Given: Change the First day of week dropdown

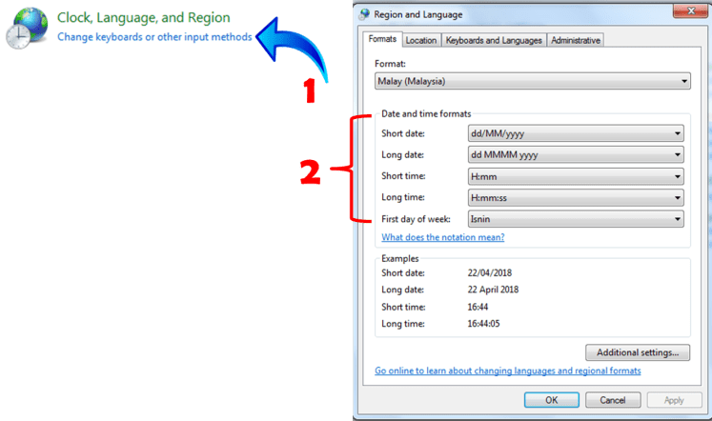Looking at the screenshot, I should point(576,219).
